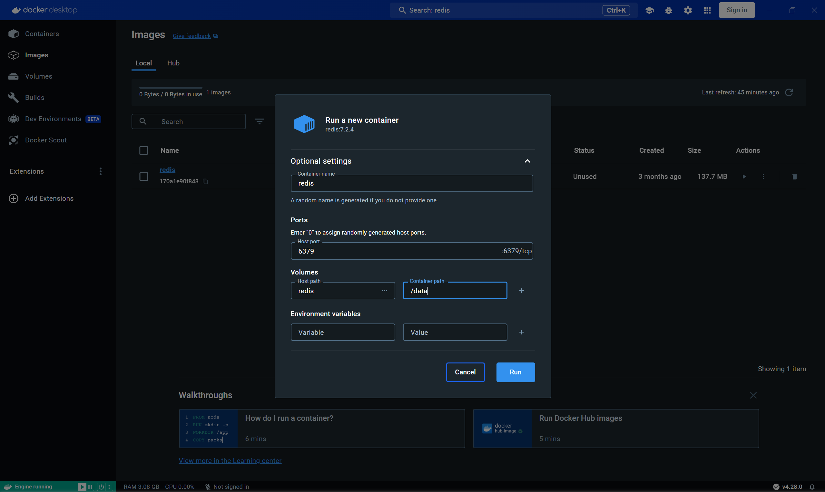Click View more in the Learning center
The width and height of the screenshot is (825, 492).
pos(230,461)
